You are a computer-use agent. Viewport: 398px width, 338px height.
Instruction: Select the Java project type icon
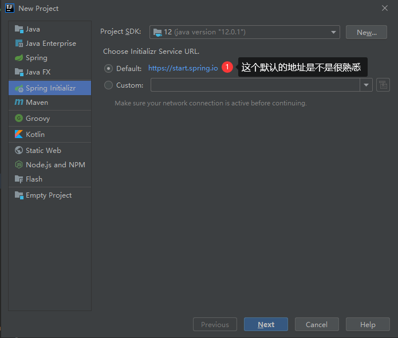[x=19, y=29]
